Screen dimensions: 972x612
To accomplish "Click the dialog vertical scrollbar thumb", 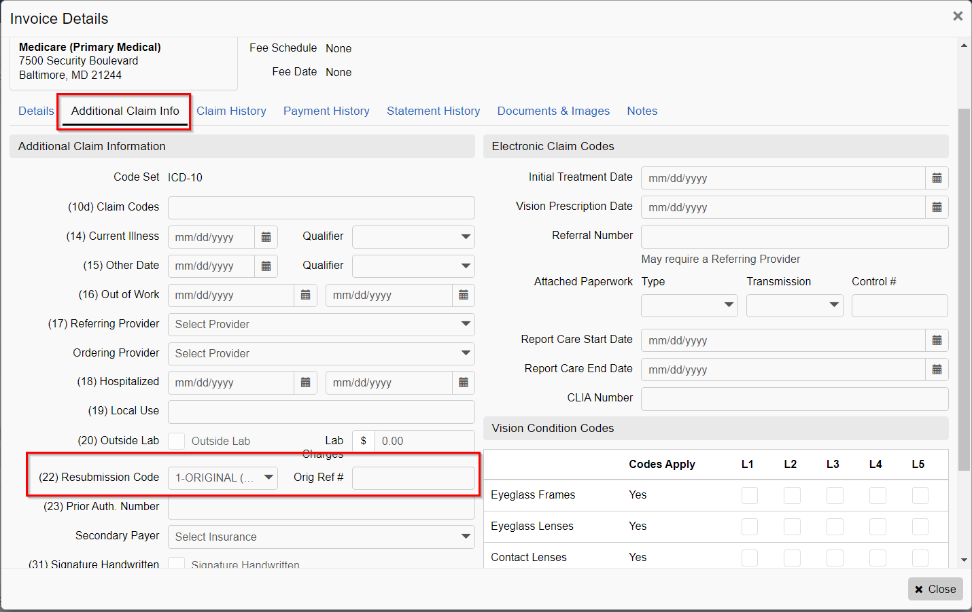I will [964, 289].
